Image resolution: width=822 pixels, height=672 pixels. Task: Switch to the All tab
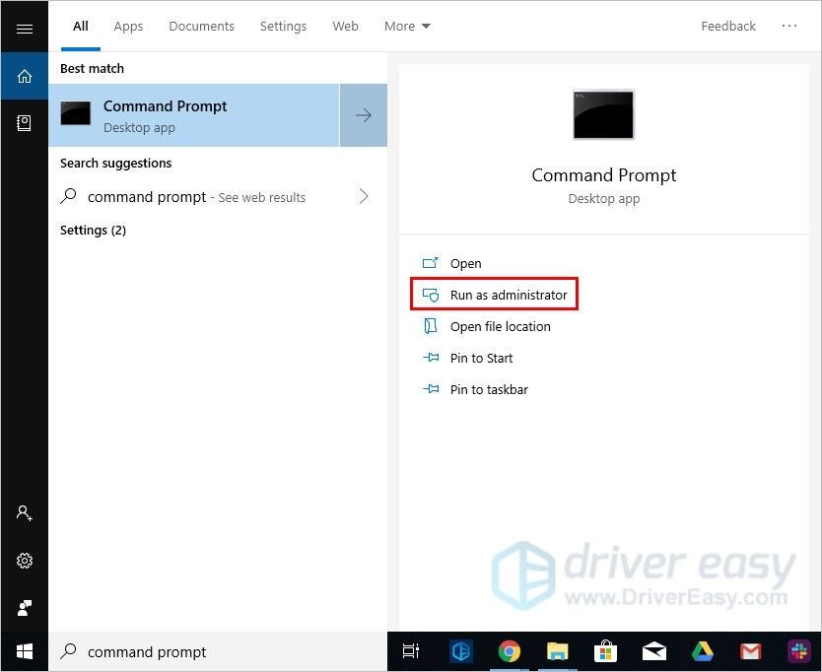point(80,27)
